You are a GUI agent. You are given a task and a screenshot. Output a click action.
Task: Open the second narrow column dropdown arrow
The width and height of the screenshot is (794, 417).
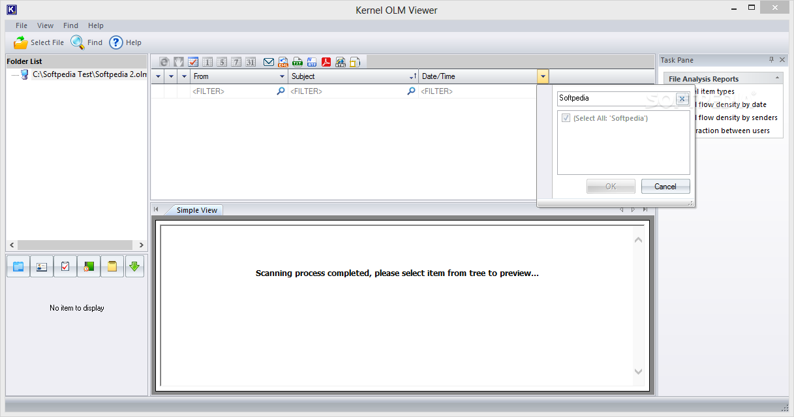click(x=171, y=76)
